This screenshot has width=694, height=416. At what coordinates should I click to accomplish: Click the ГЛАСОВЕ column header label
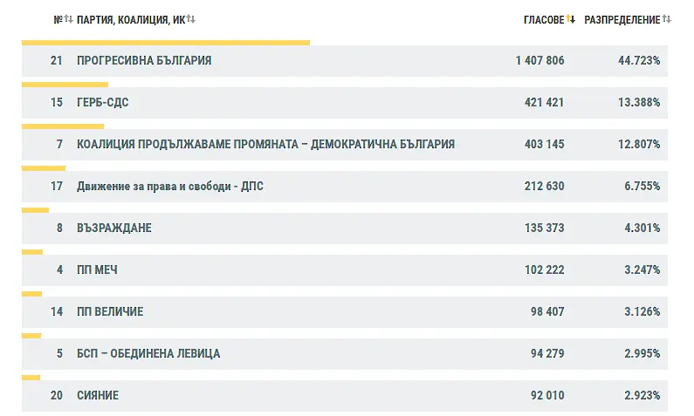pyautogui.click(x=543, y=19)
